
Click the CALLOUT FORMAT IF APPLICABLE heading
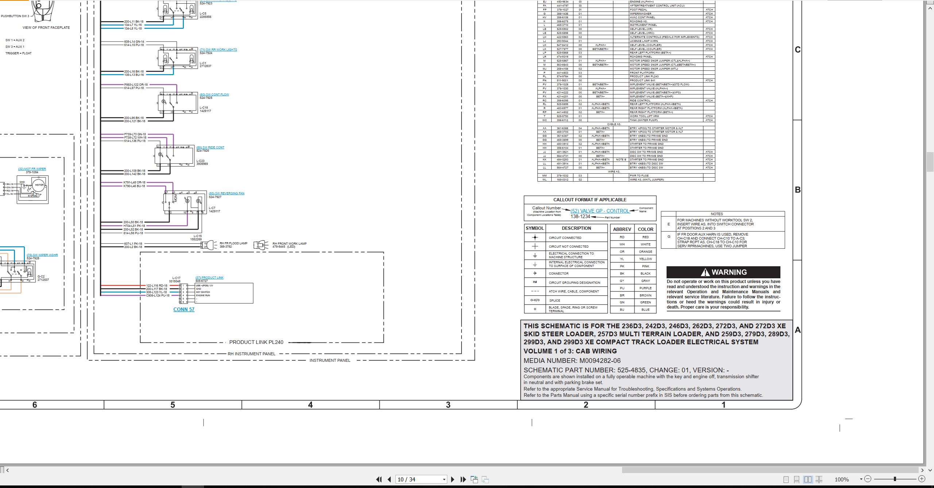pyautogui.click(x=590, y=200)
